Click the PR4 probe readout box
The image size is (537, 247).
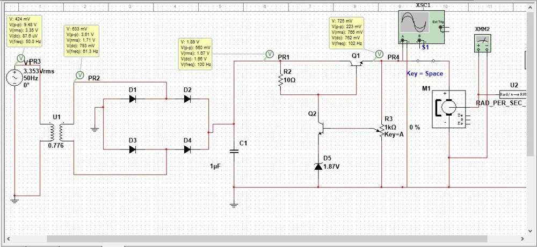click(x=346, y=33)
